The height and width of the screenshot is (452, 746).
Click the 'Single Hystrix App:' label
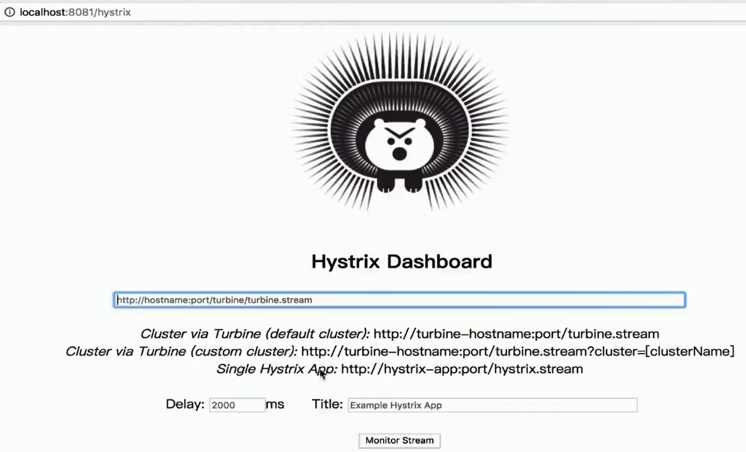coord(277,369)
